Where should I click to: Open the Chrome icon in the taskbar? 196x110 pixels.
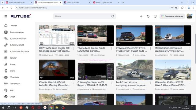tap(51, 108)
